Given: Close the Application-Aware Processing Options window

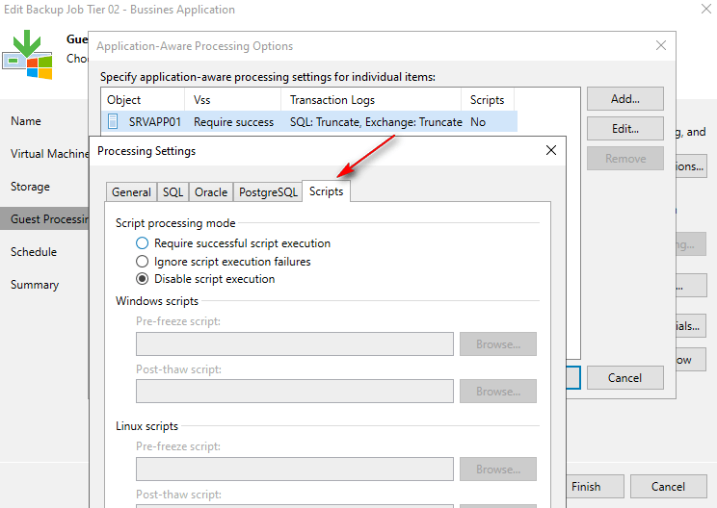Looking at the screenshot, I should pos(660,45).
